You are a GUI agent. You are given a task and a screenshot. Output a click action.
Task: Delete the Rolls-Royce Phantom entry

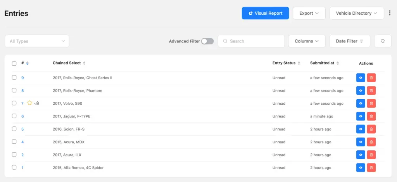[371, 91]
